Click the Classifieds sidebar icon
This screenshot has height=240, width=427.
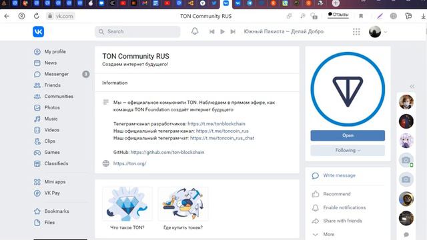pos(37,163)
